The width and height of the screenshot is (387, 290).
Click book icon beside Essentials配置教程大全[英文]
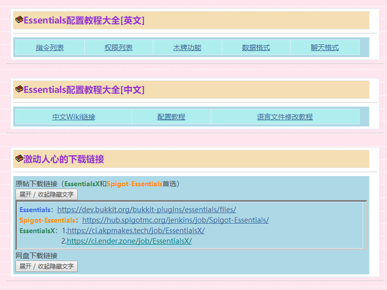click(19, 19)
